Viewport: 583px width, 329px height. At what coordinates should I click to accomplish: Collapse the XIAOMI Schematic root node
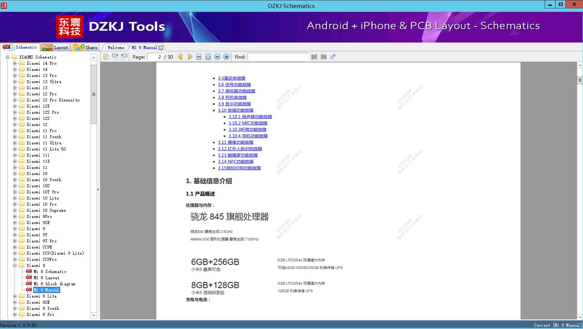tap(7, 57)
